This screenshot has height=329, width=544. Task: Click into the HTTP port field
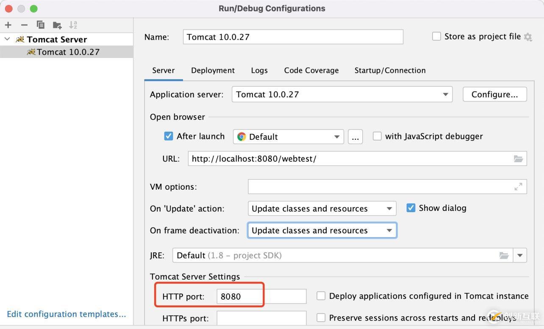(261, 296)
